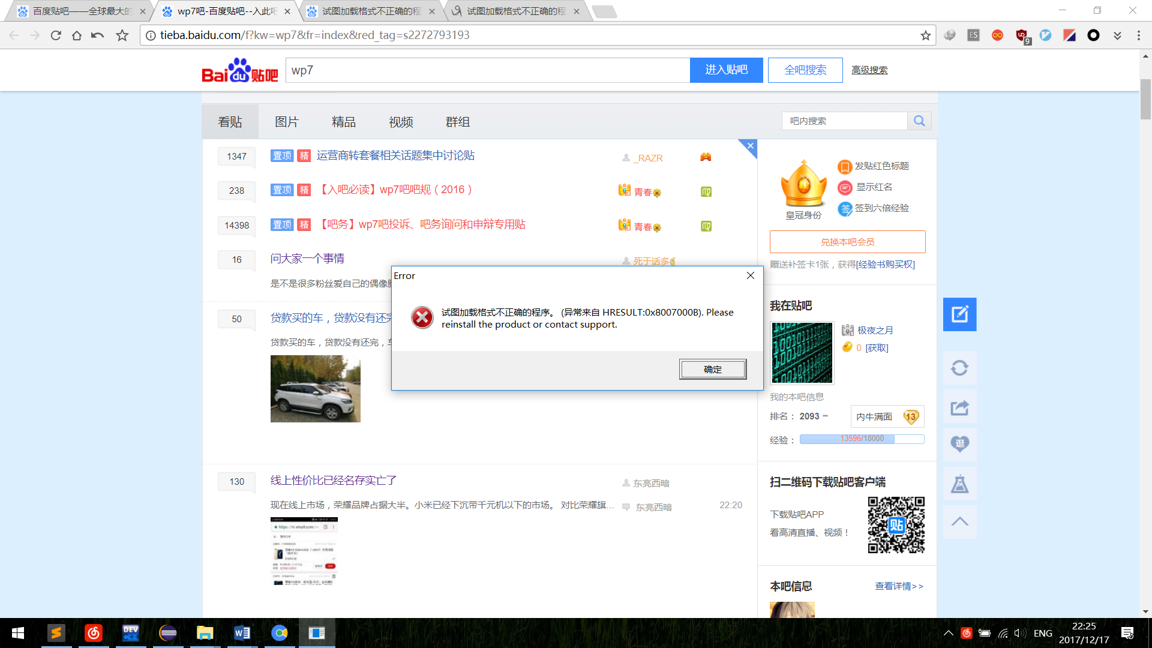Click the scroll-to-top chevron icon
Image resolution: width=1152 pixels, height=648 pixels.
click(959, 521)
